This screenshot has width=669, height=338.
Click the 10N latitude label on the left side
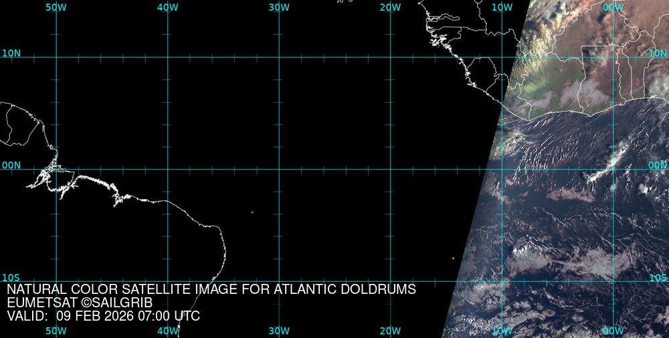11,53
